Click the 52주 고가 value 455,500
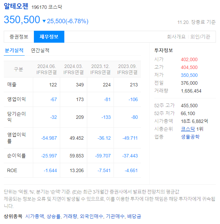 (189, 106)
